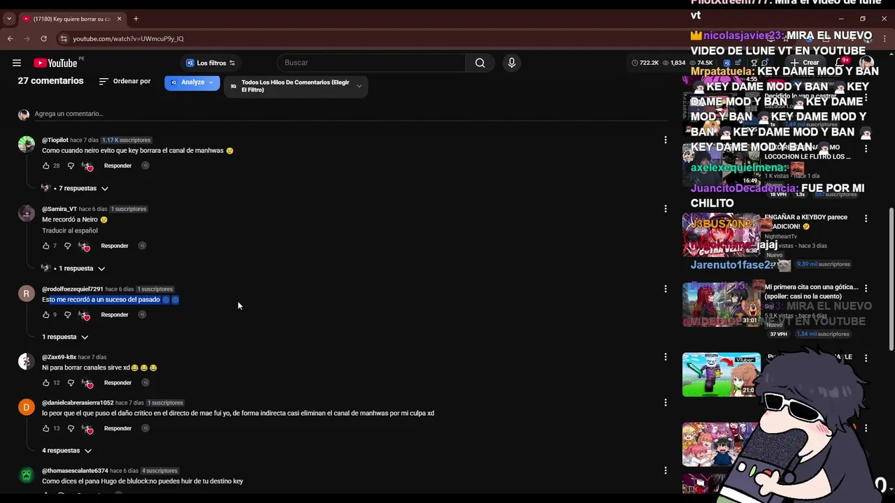The image size is (895, 503).
Task: Open @Tiopilot channel name link
Action: click(55, 140)
